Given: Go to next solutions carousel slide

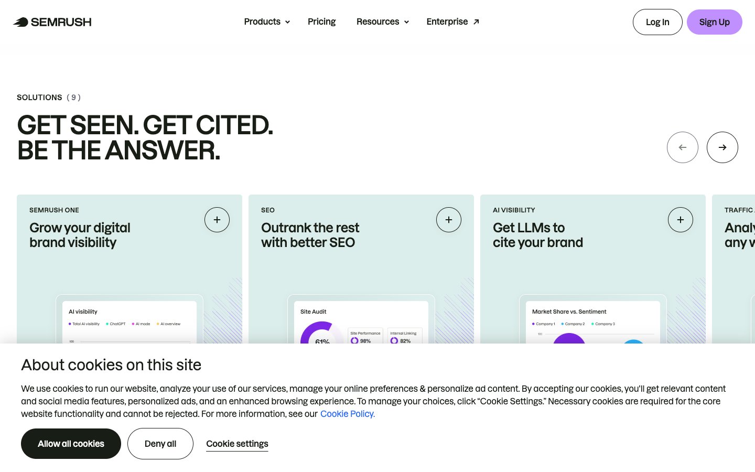Looking at the screenshot, I should (722, 147).
